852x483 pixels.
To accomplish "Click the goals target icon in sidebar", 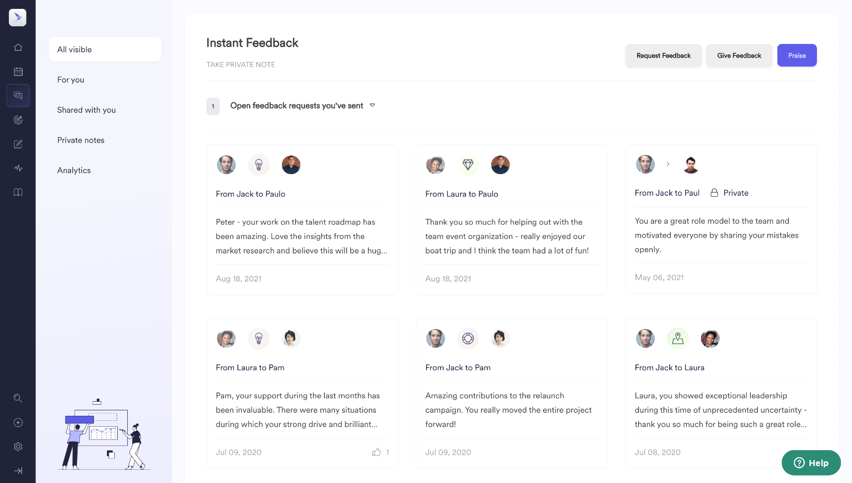I will [18, 120].
